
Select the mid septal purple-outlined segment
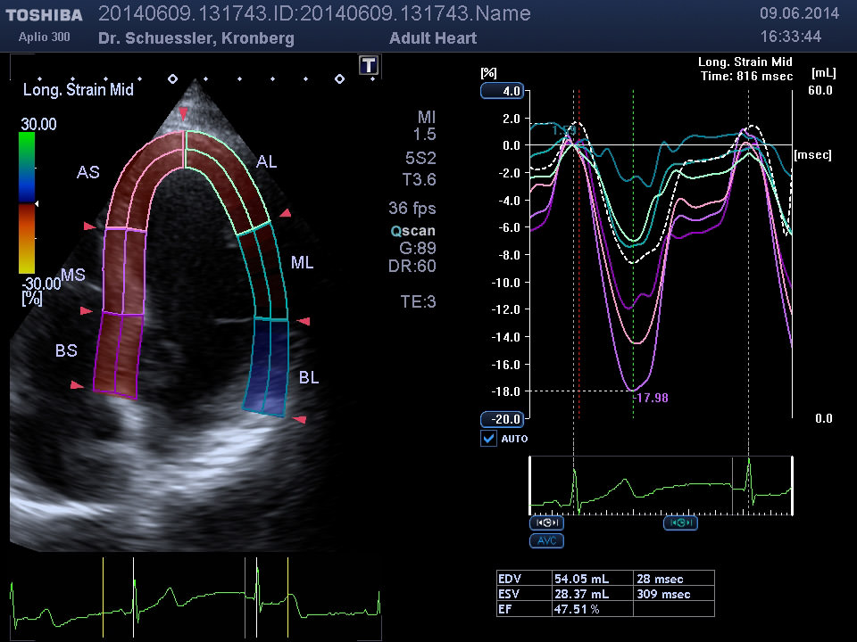123,271
